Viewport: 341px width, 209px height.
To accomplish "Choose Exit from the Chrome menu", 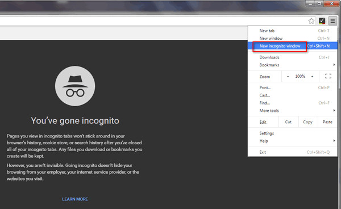I will pyautogui.click(x=293, y=152).
